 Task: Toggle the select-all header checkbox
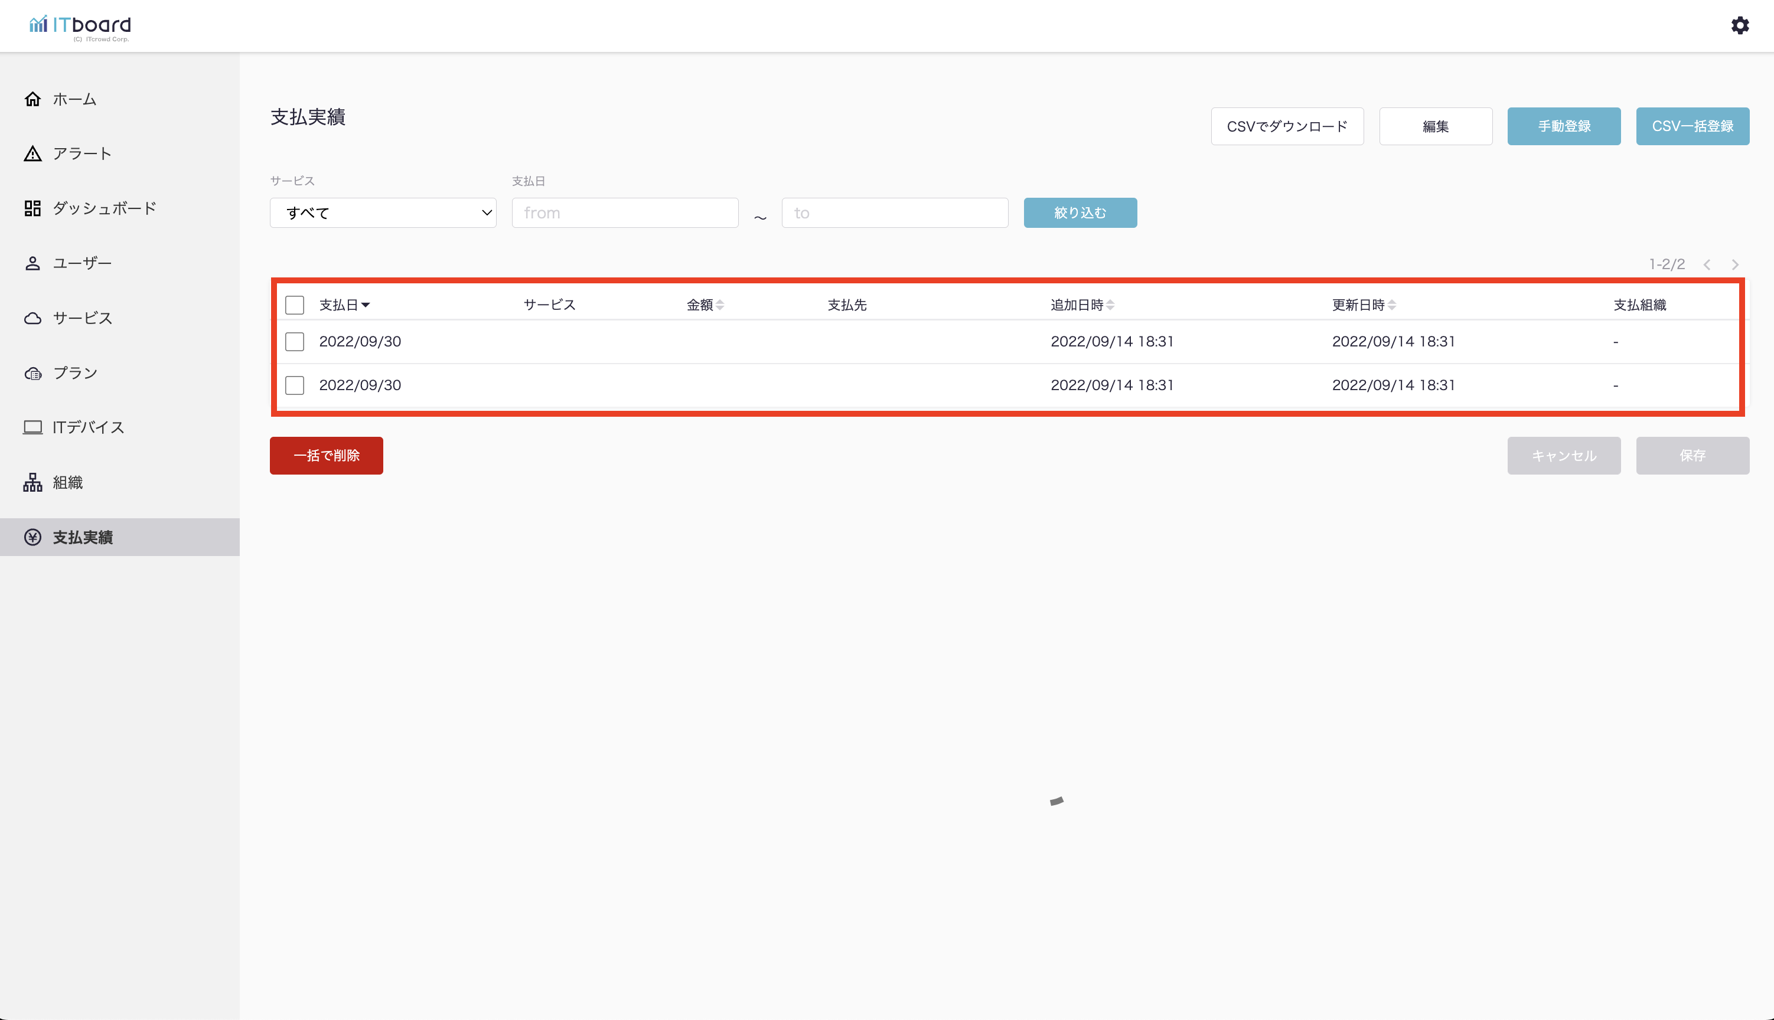294,305
